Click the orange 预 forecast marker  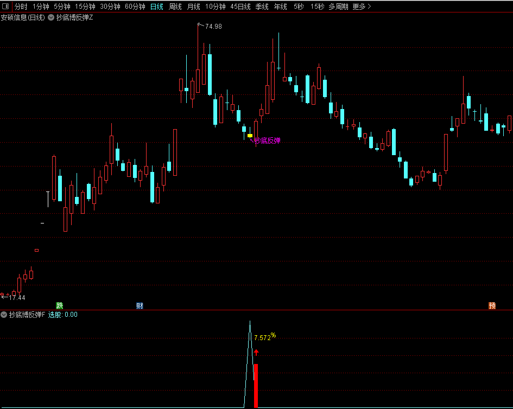492,305
